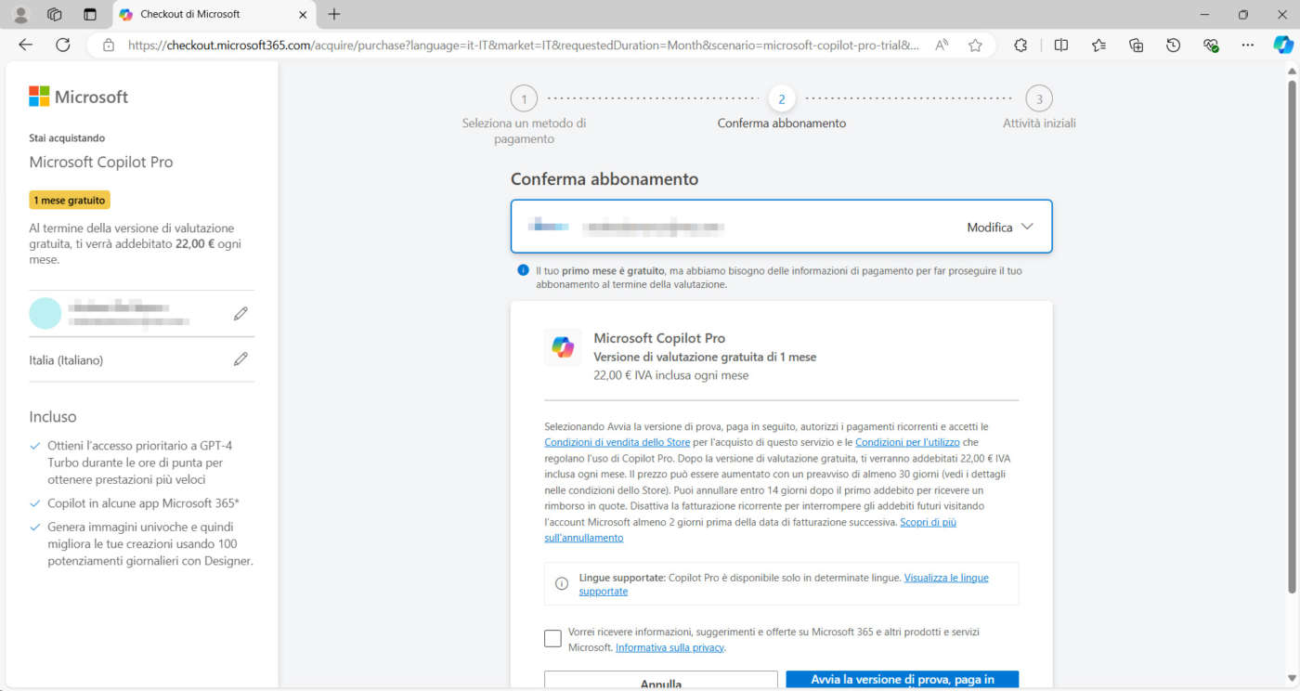The image size is (1300, 691).
Task: Open the browser profile icon
Action: pos(20,14)
